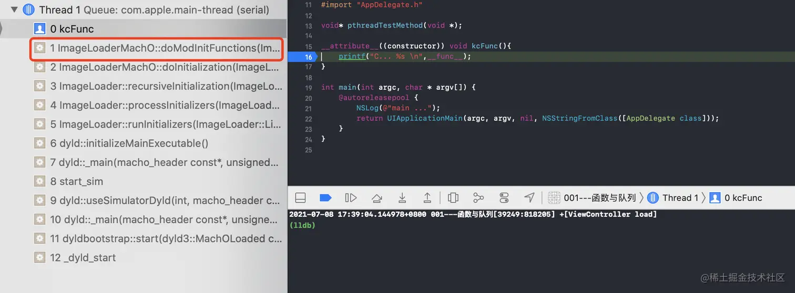Step over the current line
This screenshot has height=293, width=795.
tap(376, 197)
